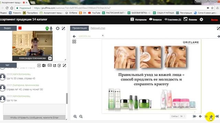The width and height of the screenshot is (220, 123).
Task: Open the Приорбанк bookmark
Action: [x=31, y=13]
